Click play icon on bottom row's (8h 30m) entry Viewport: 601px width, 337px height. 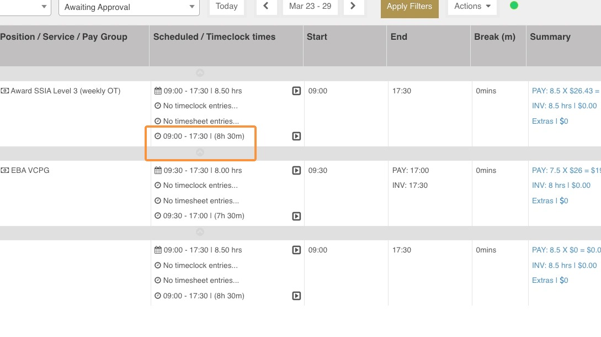pyautogui.click(x=296, y=296)
